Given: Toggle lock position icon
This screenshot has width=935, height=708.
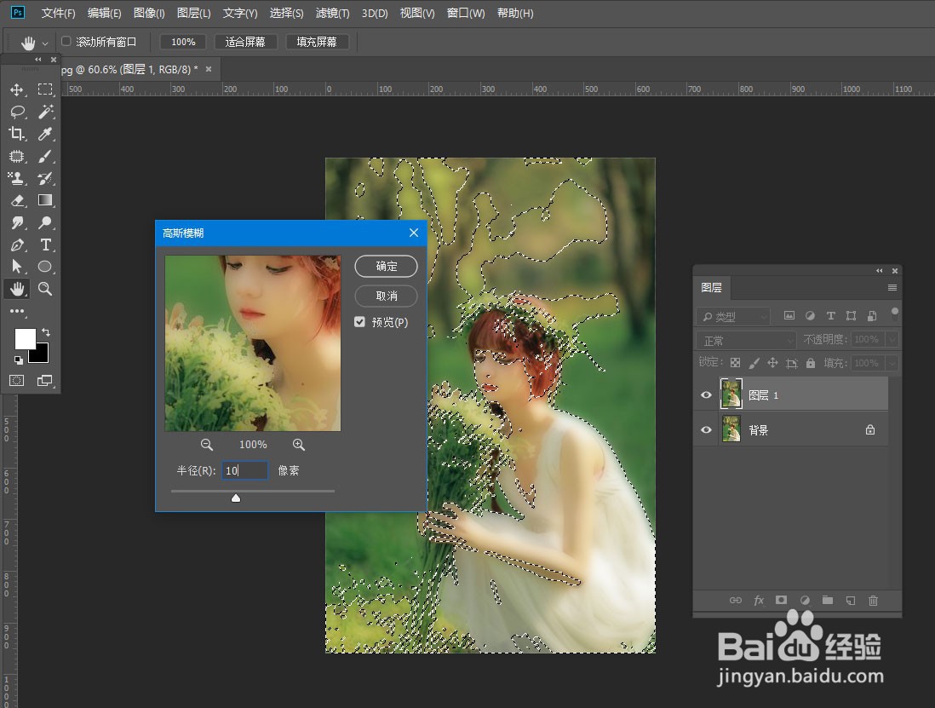Looking at the screenshot, I should [773, 363].
